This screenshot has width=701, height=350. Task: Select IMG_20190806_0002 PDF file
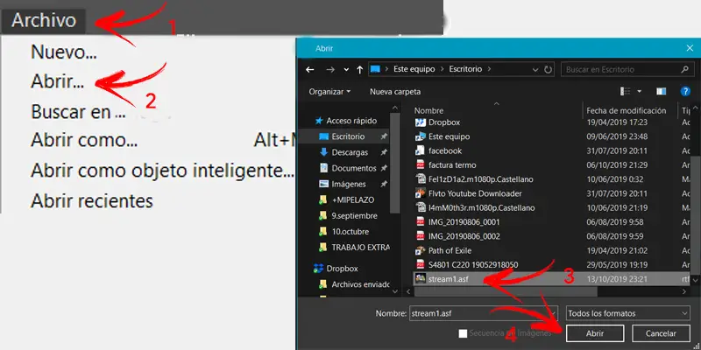pos(464,236)
